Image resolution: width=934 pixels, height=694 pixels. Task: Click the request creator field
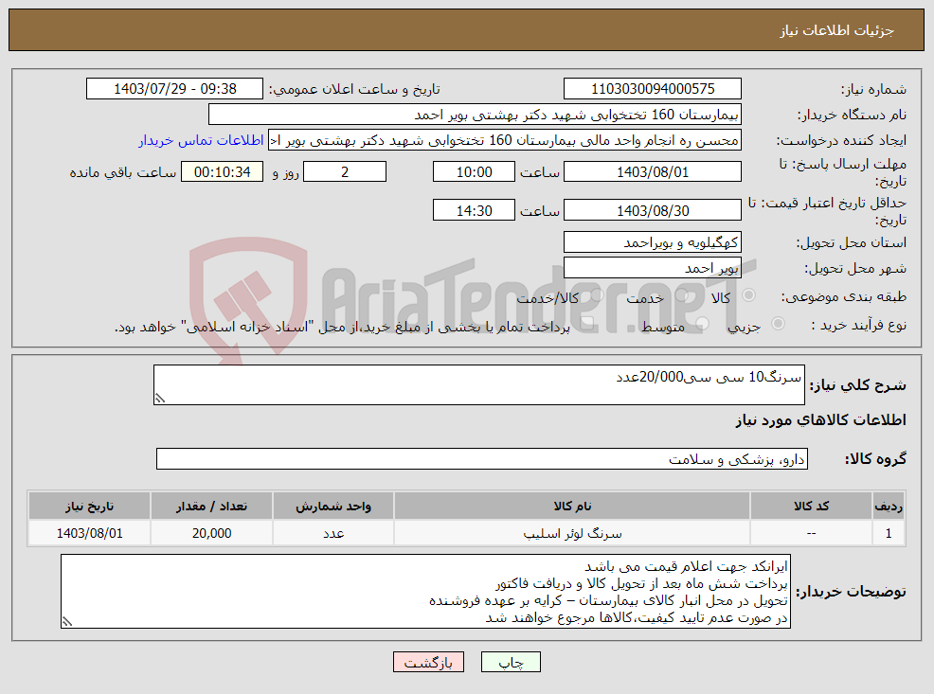(505, 140)
